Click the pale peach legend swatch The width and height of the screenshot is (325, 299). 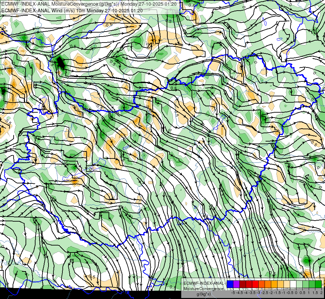pyautogui.click(x=287, y=284)
